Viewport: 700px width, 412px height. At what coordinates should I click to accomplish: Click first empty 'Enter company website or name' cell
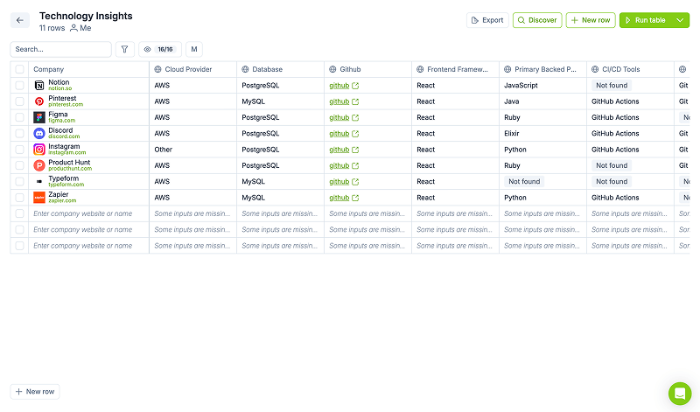pos(89,213)
